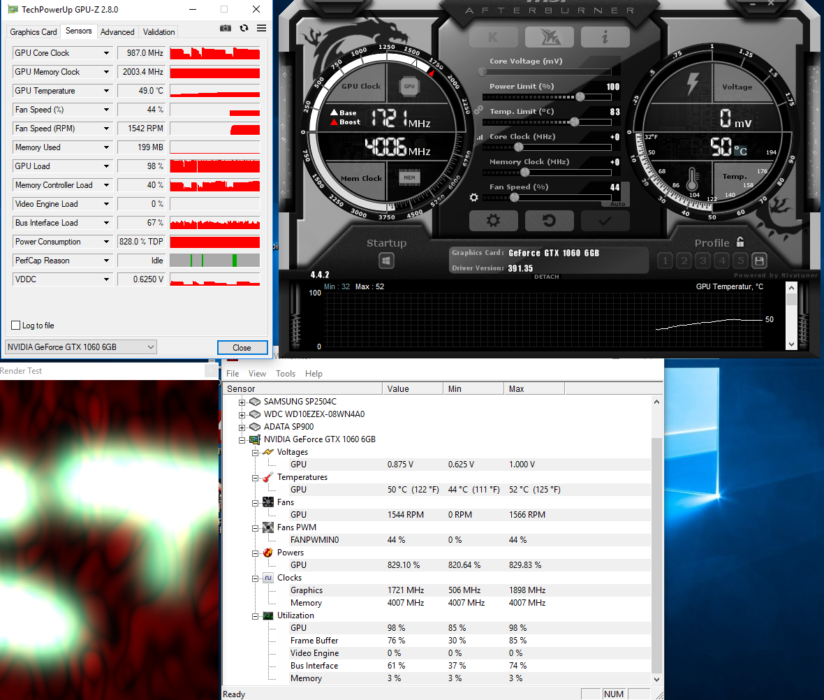
Task: Toggle Apply at Windows Startup button
Action: pyautogui.click(x=386, y=261)
